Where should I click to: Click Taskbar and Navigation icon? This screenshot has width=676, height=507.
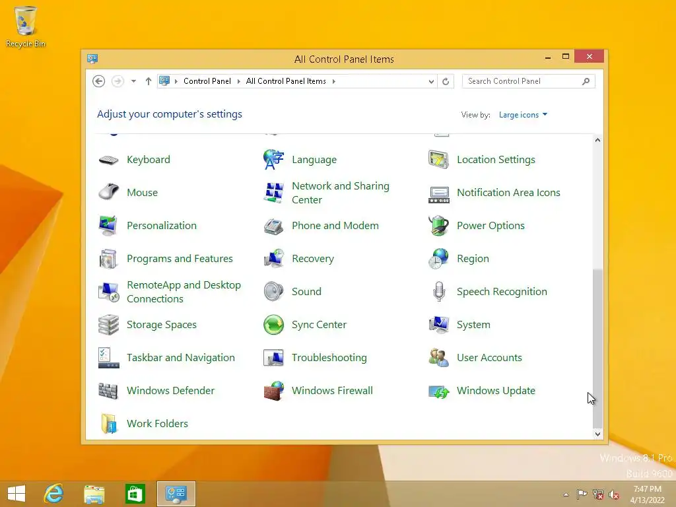(108, 358)
